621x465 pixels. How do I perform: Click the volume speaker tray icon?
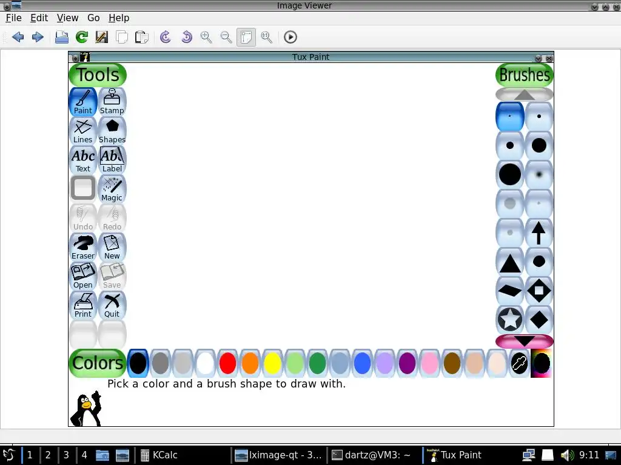pyautogui.click(x=567, y=455)
